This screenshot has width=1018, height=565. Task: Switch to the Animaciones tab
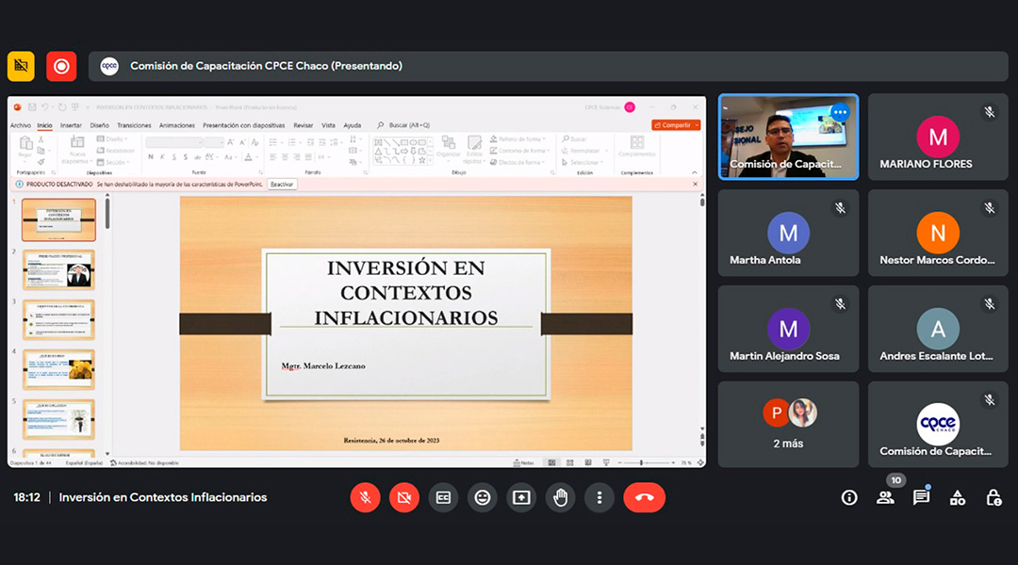tap(176, 125)
